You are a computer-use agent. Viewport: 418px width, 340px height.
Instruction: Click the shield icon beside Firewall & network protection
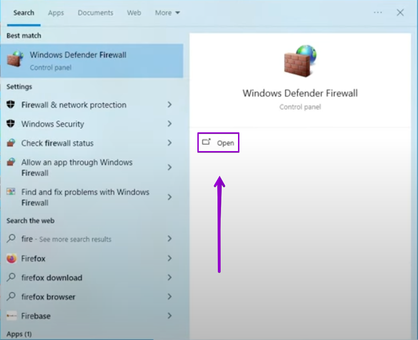tap(11, 105)
